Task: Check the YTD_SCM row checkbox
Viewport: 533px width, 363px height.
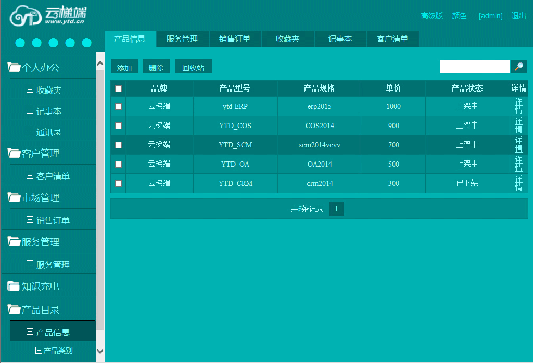Action: (x=118, y=145)
